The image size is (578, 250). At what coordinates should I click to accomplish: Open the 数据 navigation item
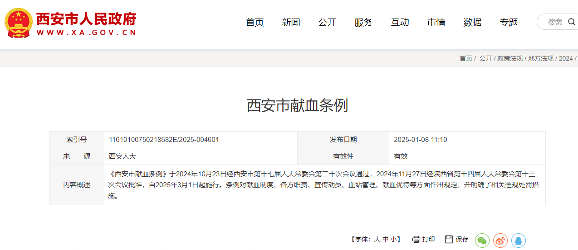tap(472, 22)
